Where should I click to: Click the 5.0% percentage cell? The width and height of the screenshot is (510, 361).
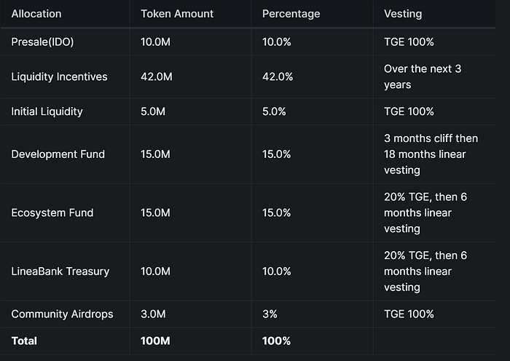point(274,111)
